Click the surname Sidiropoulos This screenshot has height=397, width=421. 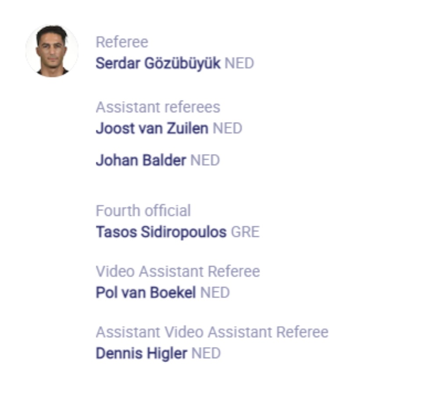tap(183, 232)
